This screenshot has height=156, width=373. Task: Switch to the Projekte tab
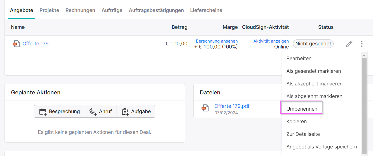coord(49,10)
